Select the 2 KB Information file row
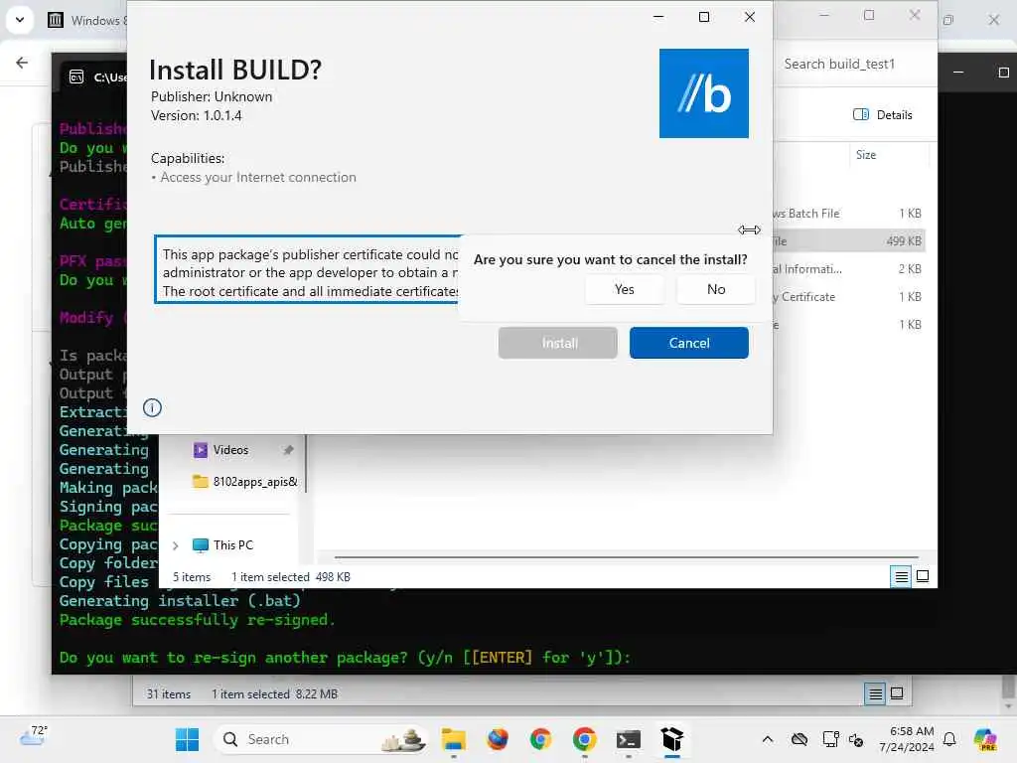 tap(849, 268)
